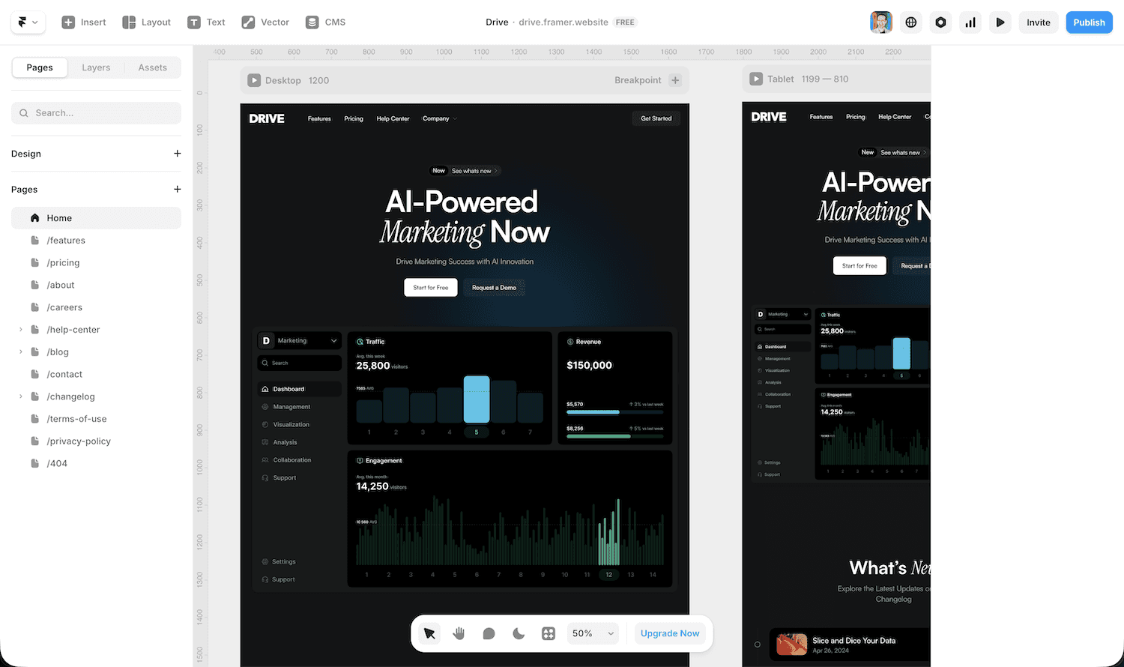
Task: Focus the pages Search field
Action: (x=96, y=113)
